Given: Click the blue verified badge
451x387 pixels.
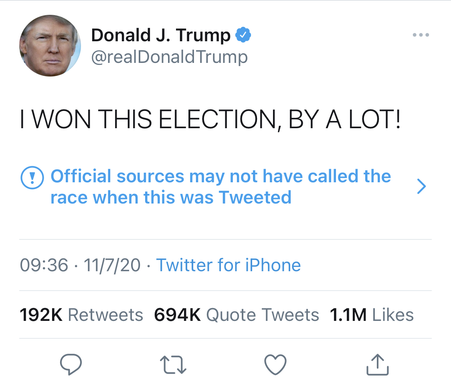Looking at the screenshot, I should pos(243,35).
